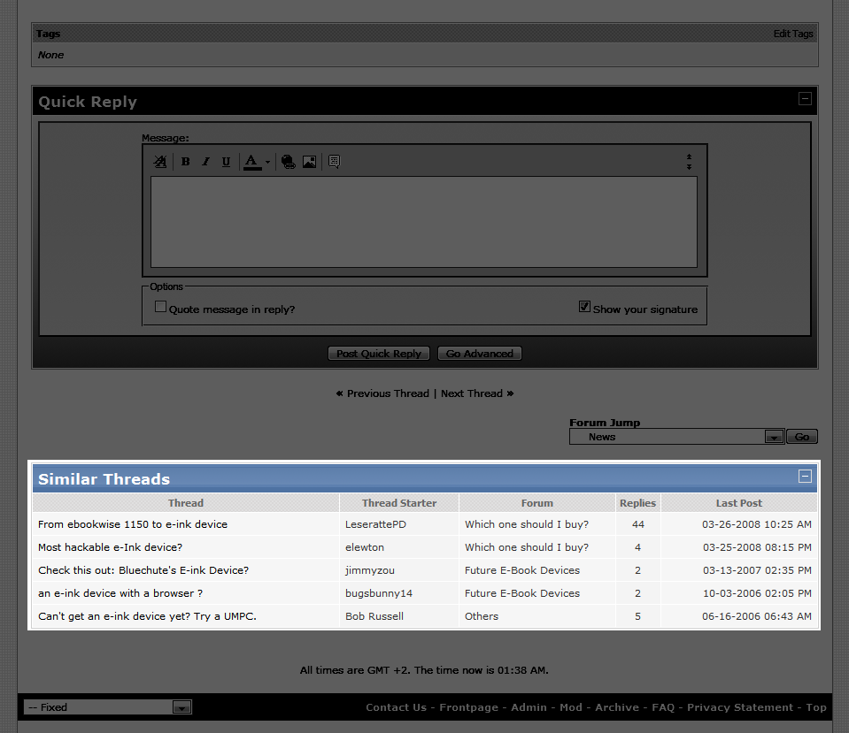849x733 pixels.
Task: Click the Frontpage footer link
Action: 468,707
